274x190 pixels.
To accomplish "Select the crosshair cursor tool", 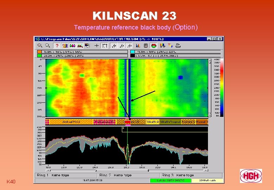I will (97, 46).
